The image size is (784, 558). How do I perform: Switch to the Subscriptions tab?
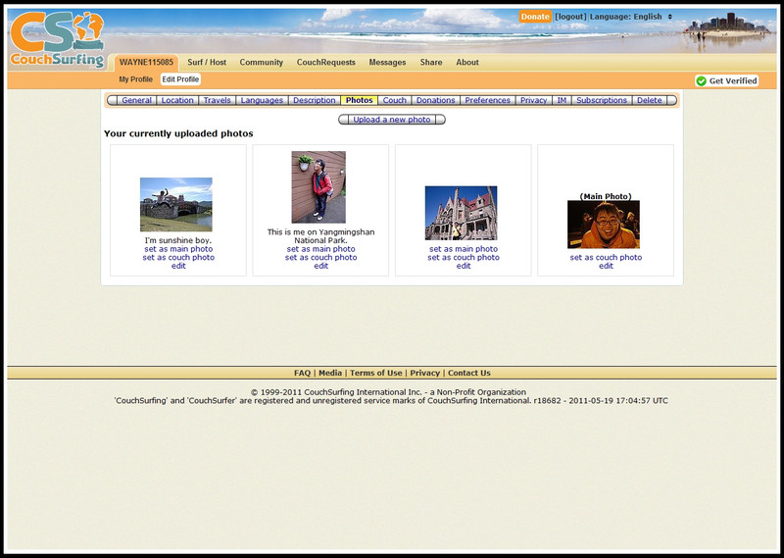pyautogui.click(x=602, y=100)
